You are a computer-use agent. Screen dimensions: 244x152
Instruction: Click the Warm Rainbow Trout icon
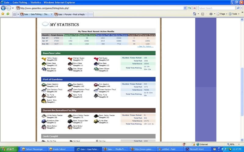point(70,90)
